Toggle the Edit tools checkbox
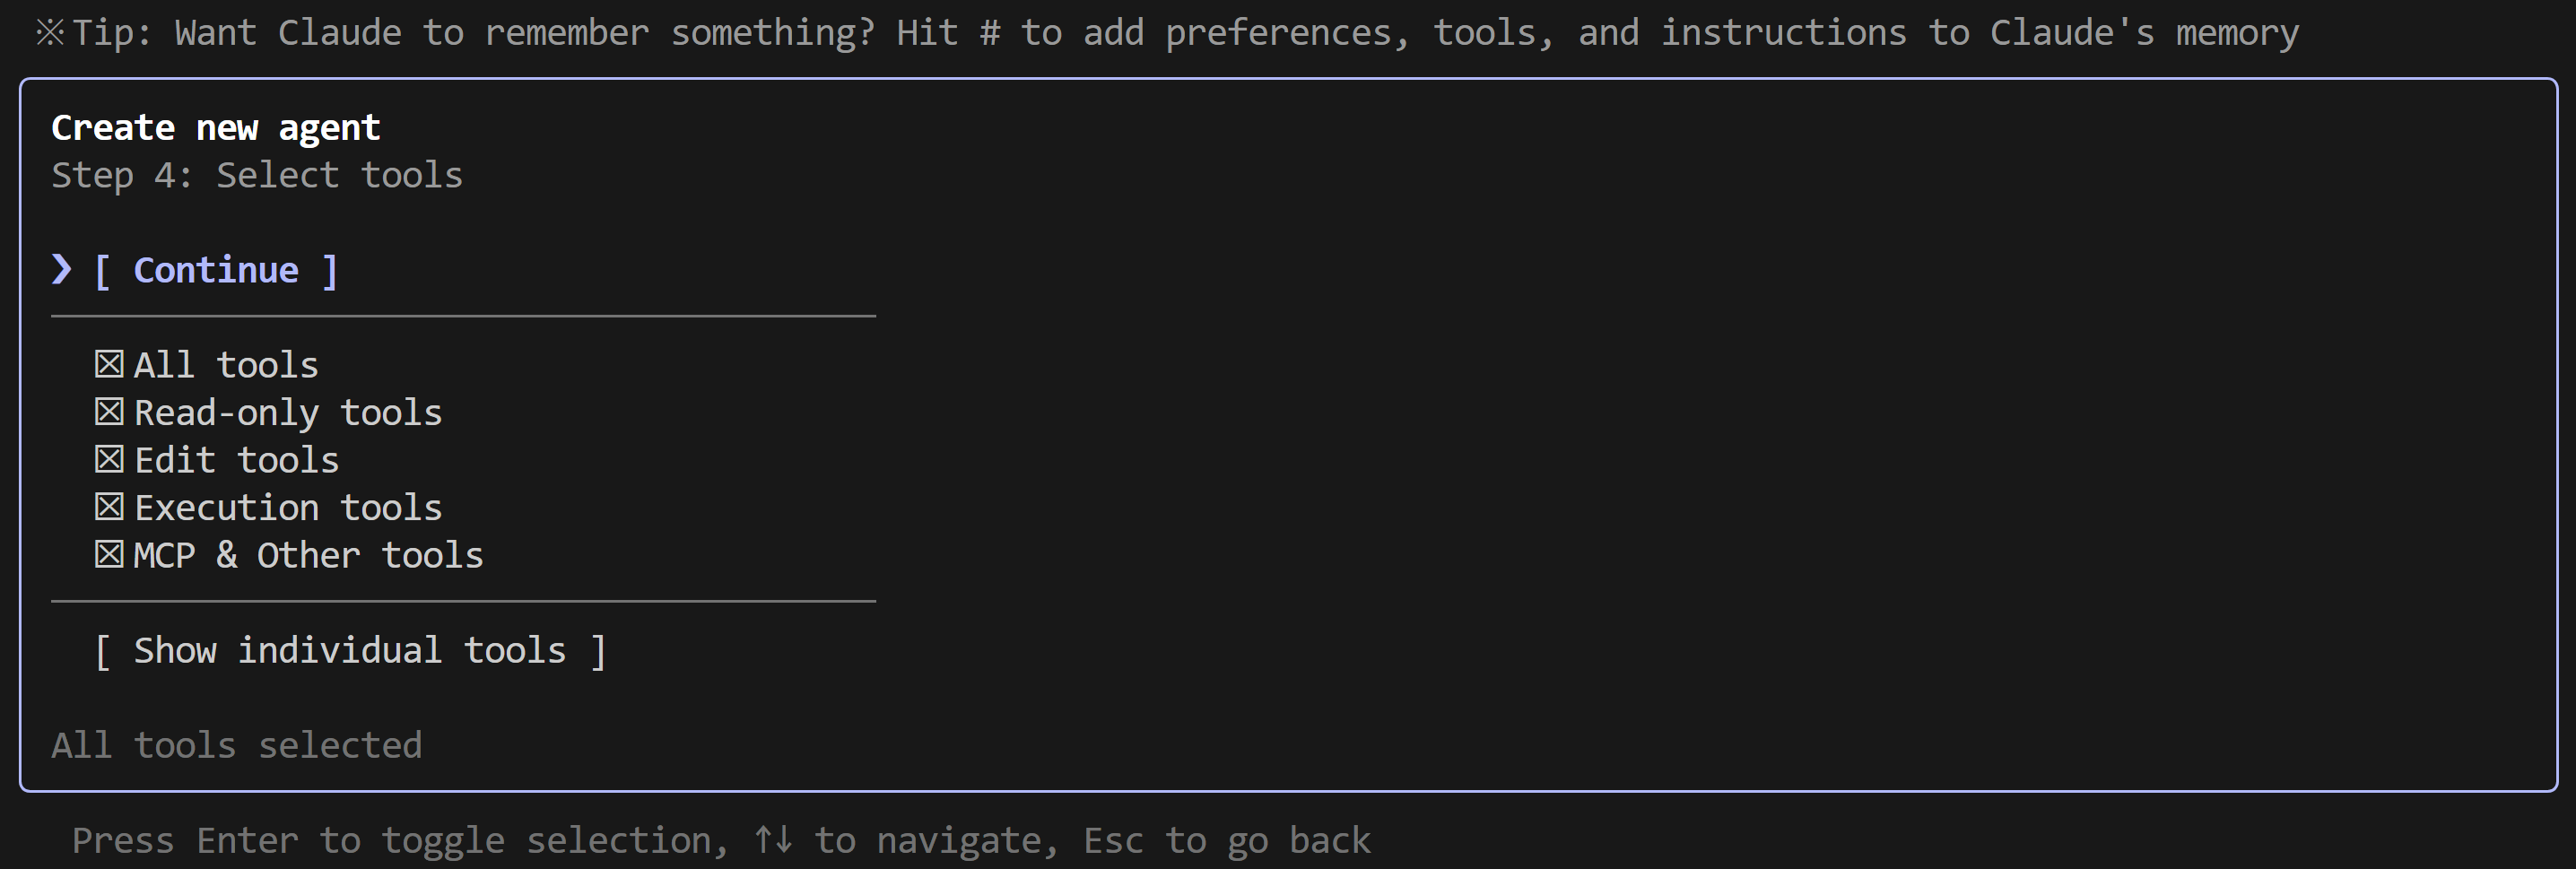 pos(109,459)
